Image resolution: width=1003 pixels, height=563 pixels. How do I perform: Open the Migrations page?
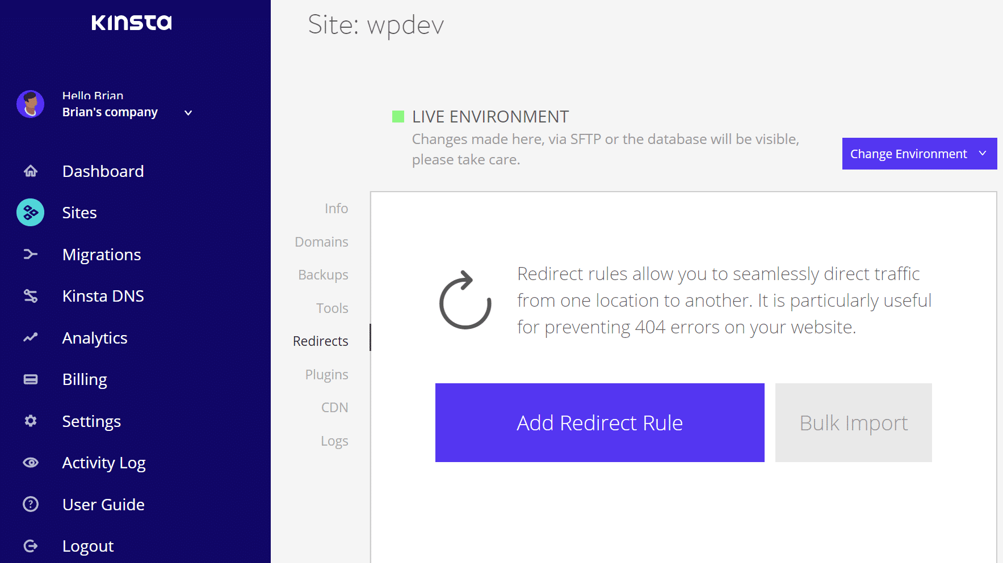coord(102,255)
